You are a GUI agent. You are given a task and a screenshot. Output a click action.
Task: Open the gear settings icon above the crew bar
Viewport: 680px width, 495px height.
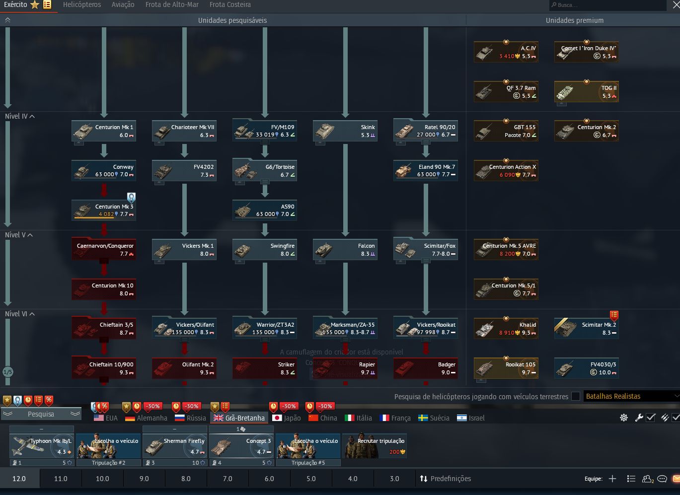pyautogui.click(x=624, y=418)
